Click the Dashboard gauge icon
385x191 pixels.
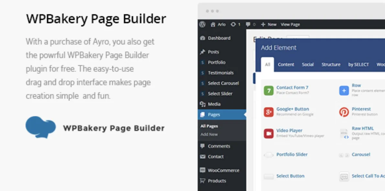click(203, 38)
